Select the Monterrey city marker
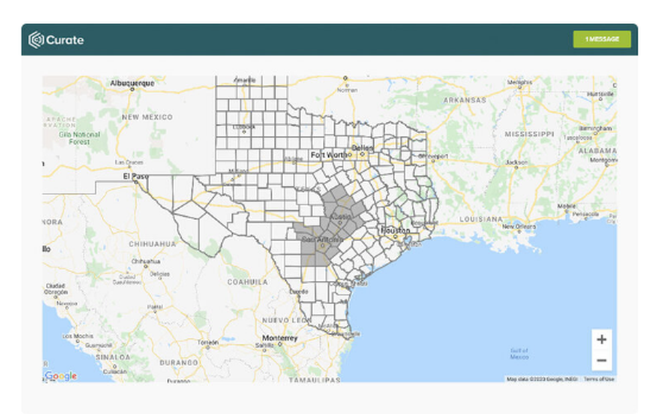This screenshot has height=414, width=663. [280, 344]
